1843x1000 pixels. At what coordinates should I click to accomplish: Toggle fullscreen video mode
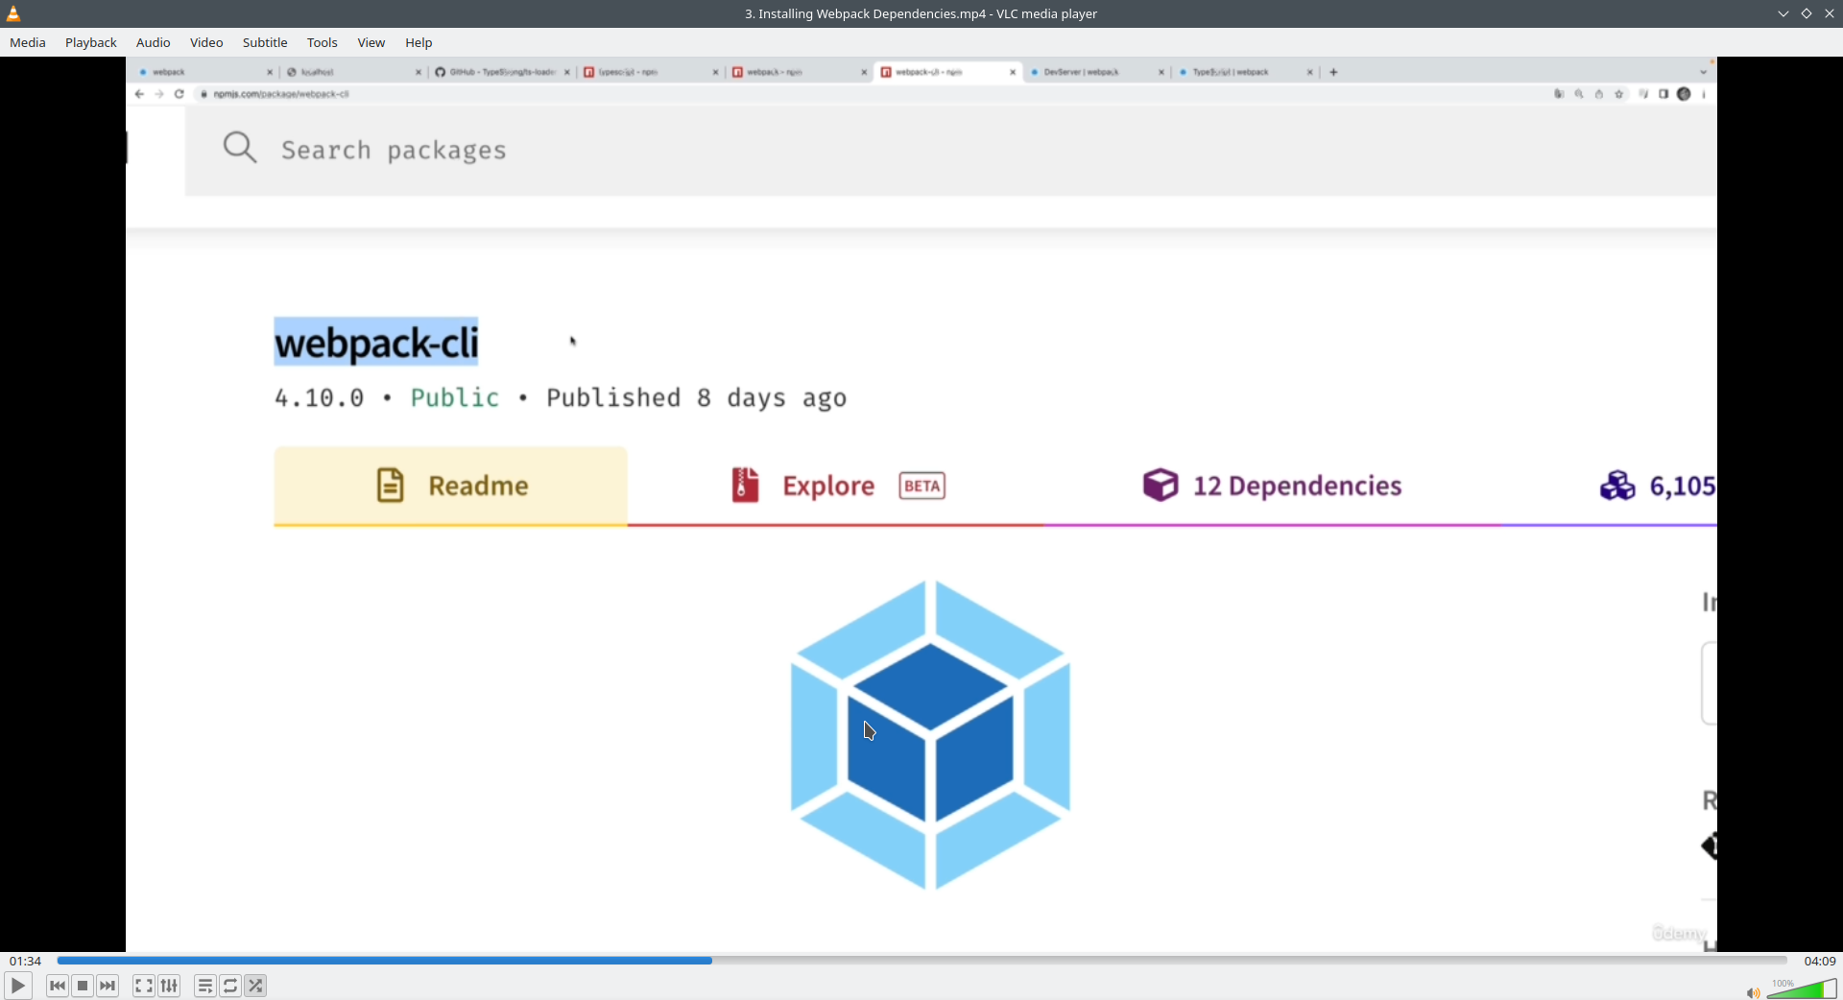(144, 986)
